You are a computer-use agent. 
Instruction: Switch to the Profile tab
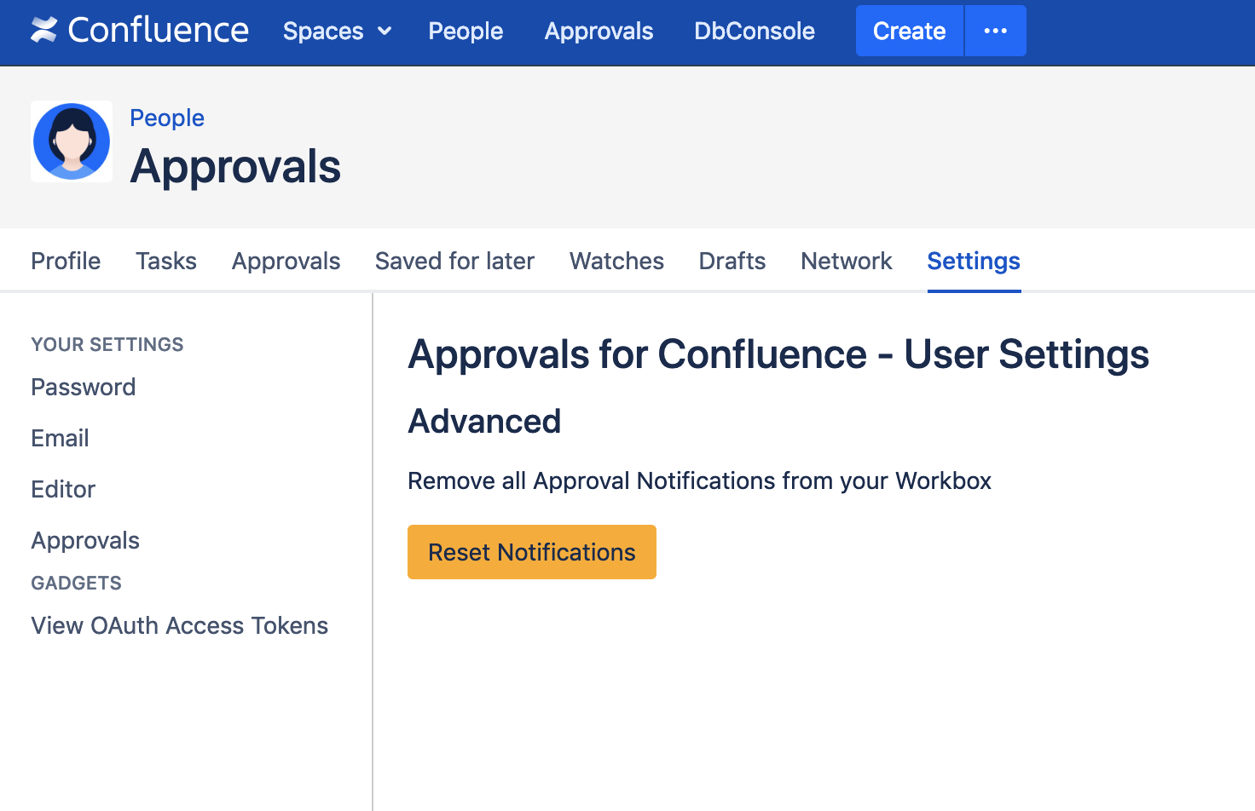click(x=66, y=261)
